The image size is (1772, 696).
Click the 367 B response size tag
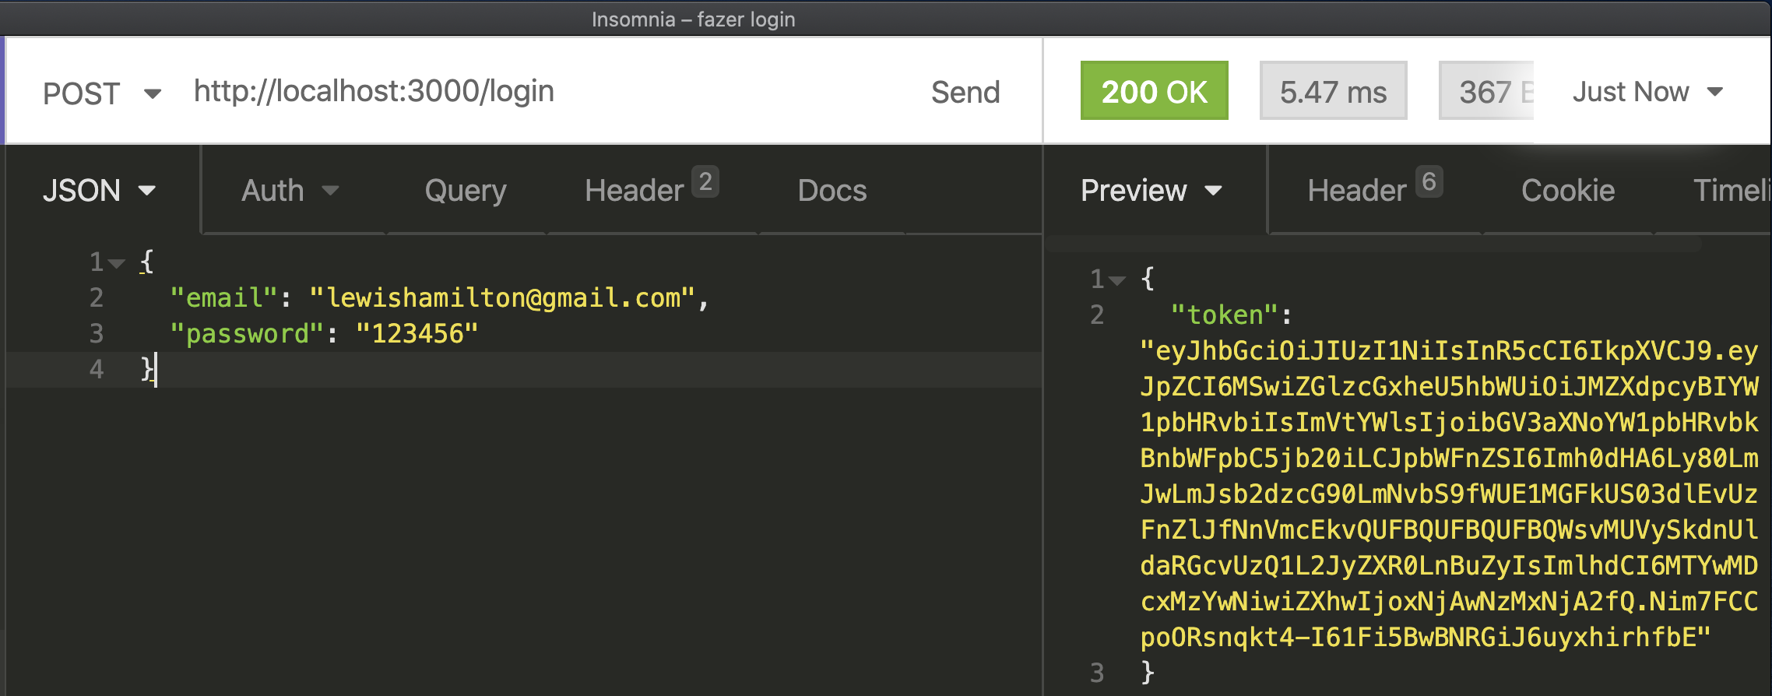pyautogui.click(x=1487, y=91)
